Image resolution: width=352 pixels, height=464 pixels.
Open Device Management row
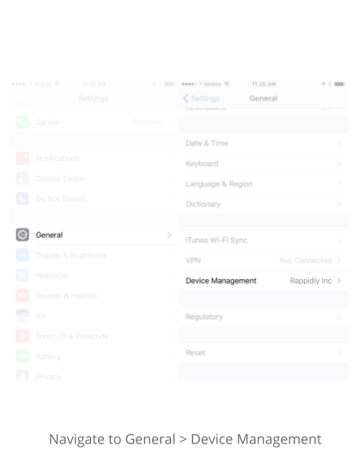[x=263, y=281]
